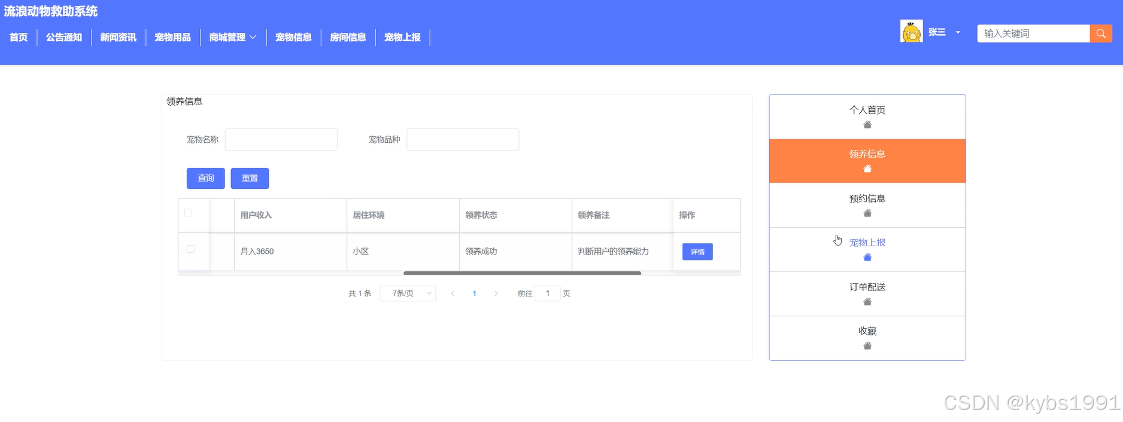Click the 前往 page number input
The width and height of the screenshot is (1123, 422).
pos(547,293)
